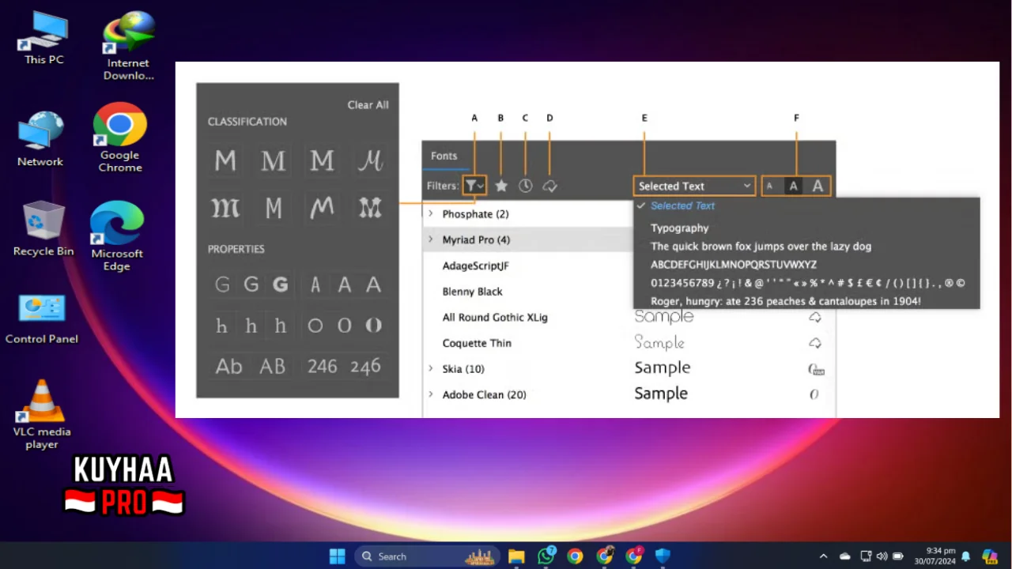Toggle the extended width A property
The width and height of the screenshot is (1012, 569).
(373, 284)
